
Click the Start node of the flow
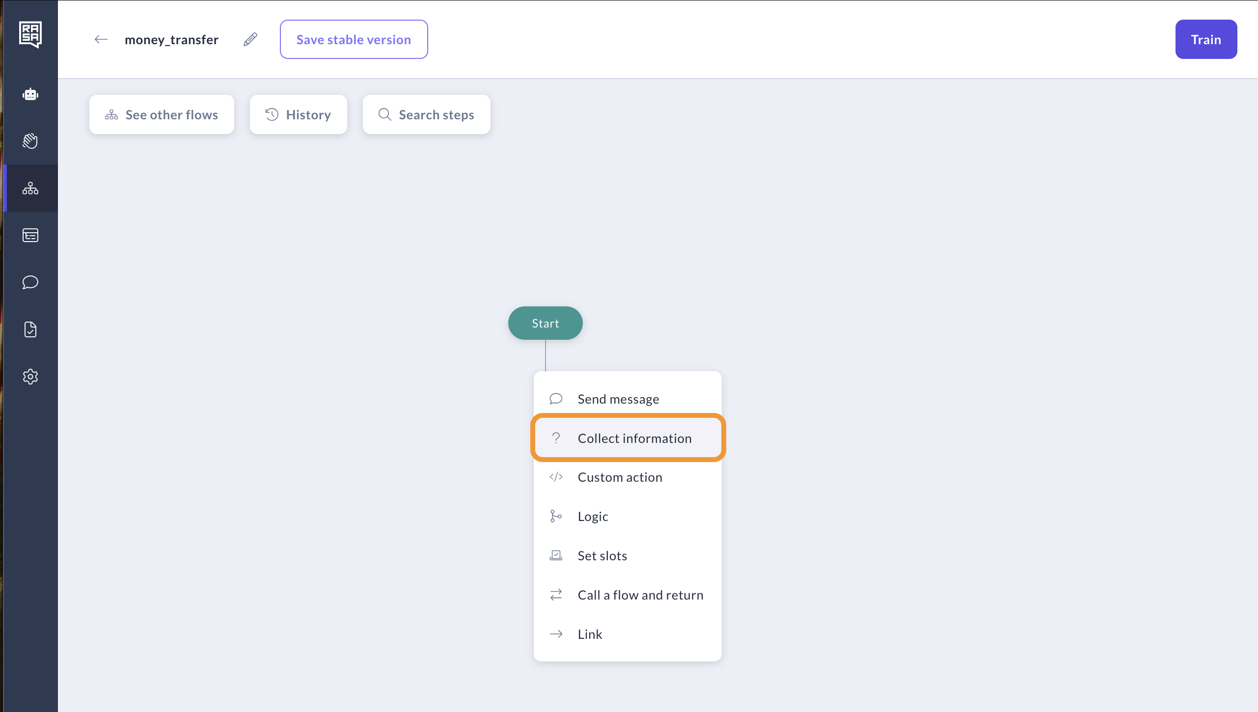(545, 323)
